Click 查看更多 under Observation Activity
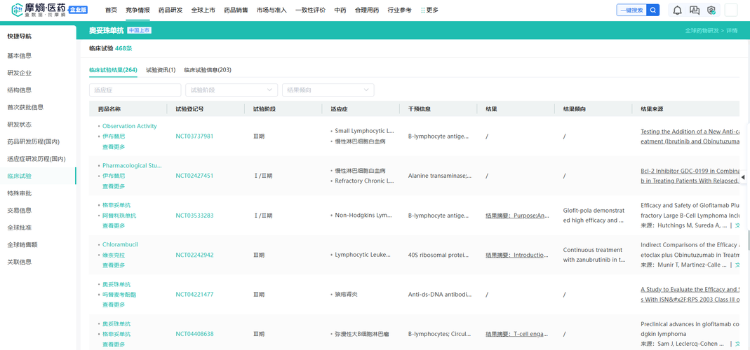Image resolution: width=750 pixels, height=350 pixels. coord(114,147)
